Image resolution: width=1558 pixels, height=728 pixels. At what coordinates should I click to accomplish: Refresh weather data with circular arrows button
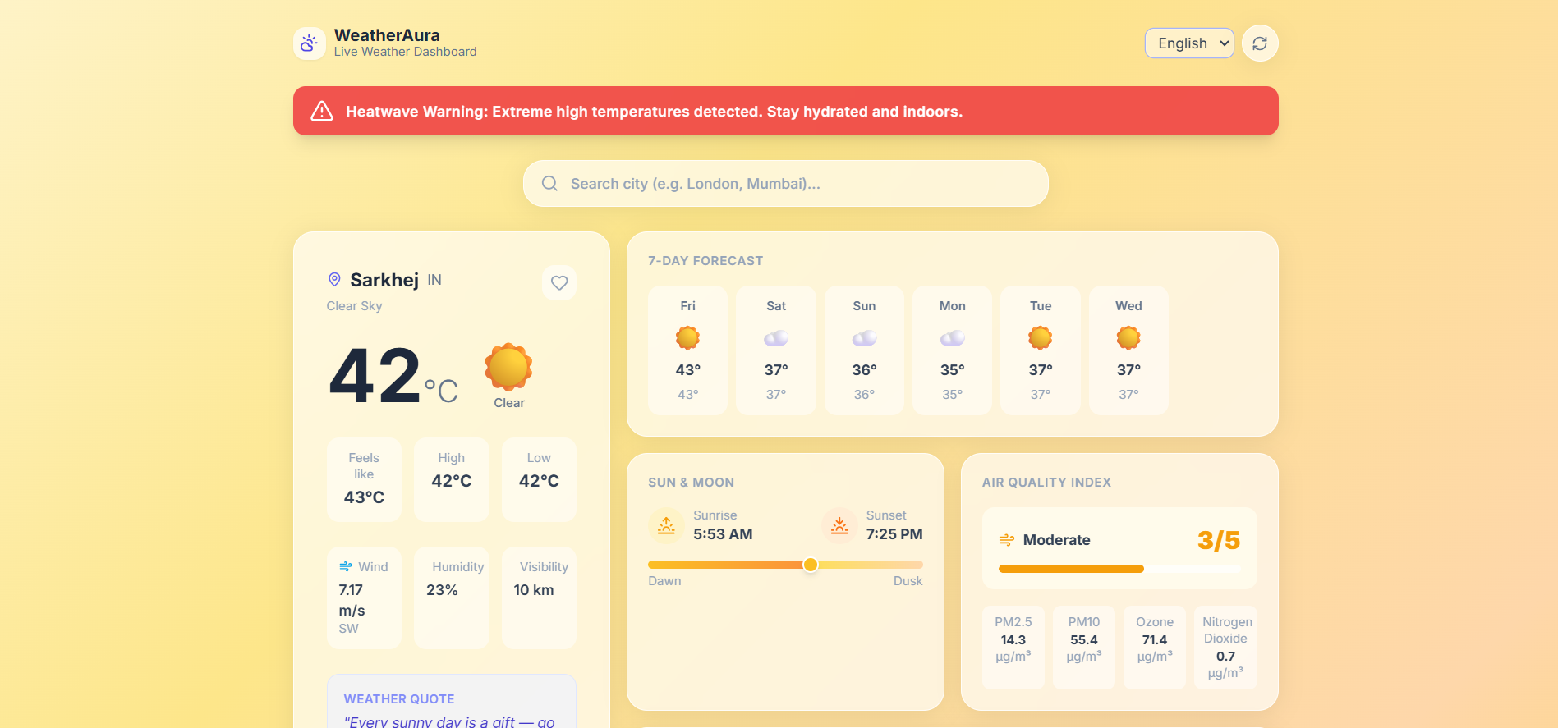[1260, 43]
